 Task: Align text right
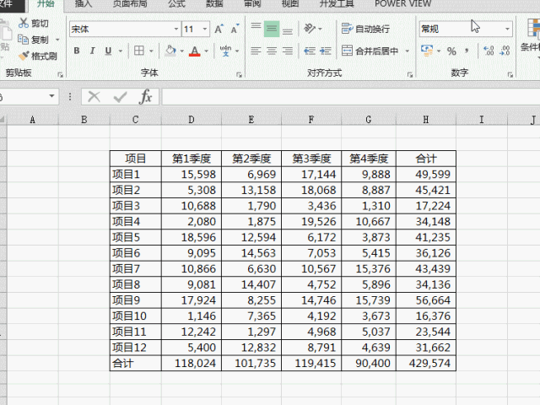288,51
